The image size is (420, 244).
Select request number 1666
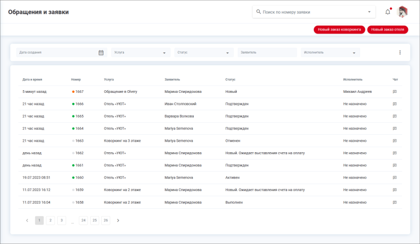pos(79,104)
